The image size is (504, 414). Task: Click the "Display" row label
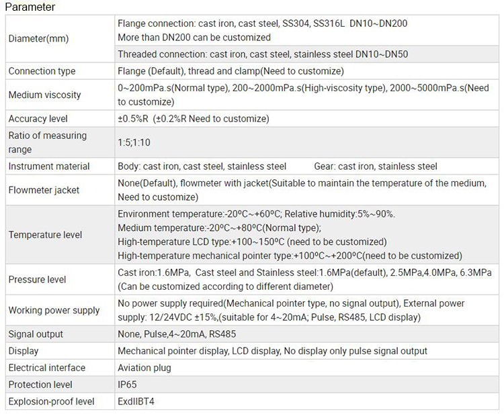24,351
